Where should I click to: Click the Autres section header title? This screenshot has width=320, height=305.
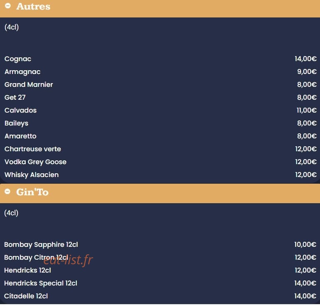click(33, 7)
